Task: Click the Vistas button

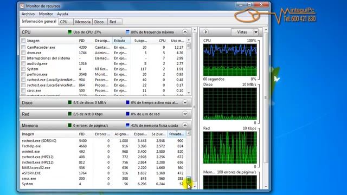Action: pyautogui.click(x=242, y=32)
